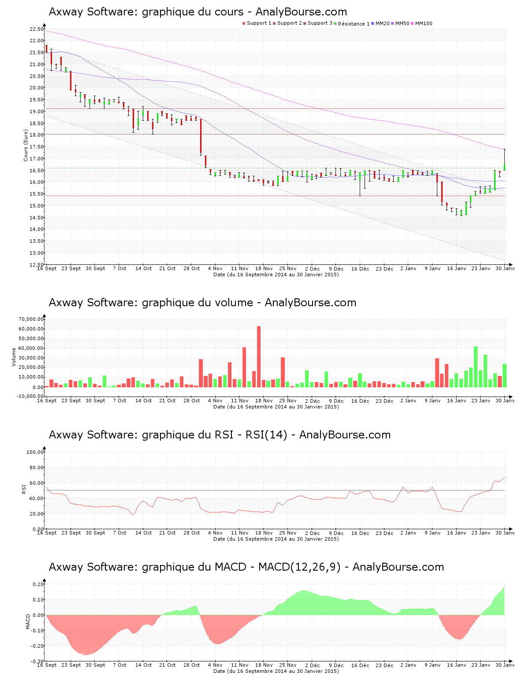The width and height of the screenshot is (529, 683).
Task: Click '4 Nov' on the price chart axis
Action: (x=215, y=268)
